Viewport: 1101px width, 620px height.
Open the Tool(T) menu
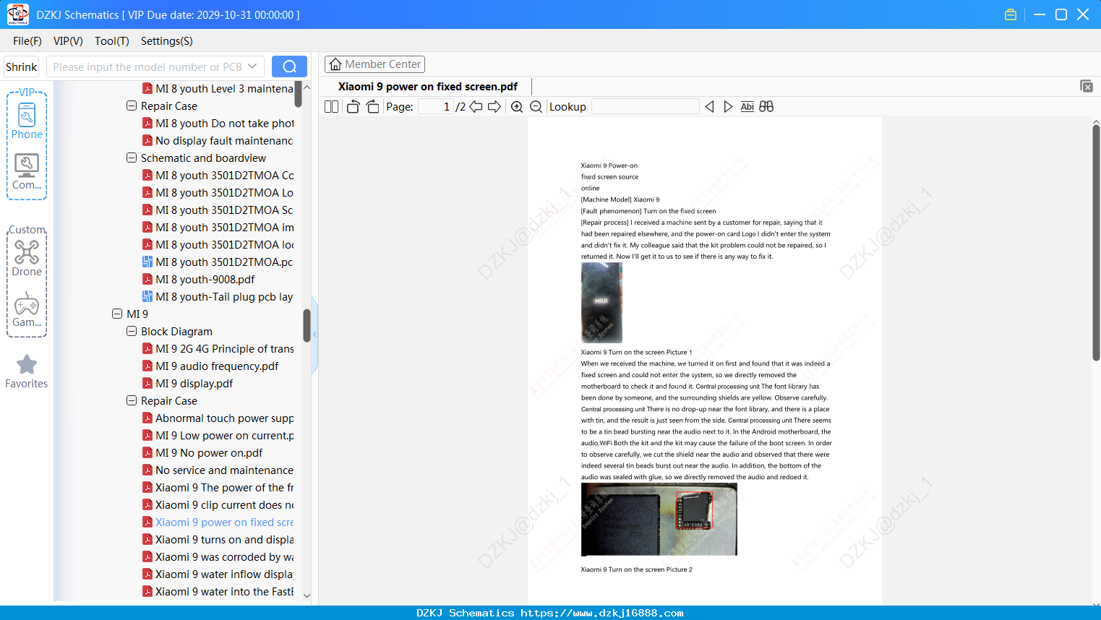click(112, 41)
